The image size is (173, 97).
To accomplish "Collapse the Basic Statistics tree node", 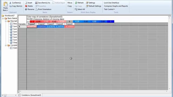I will tap(3, 18).
